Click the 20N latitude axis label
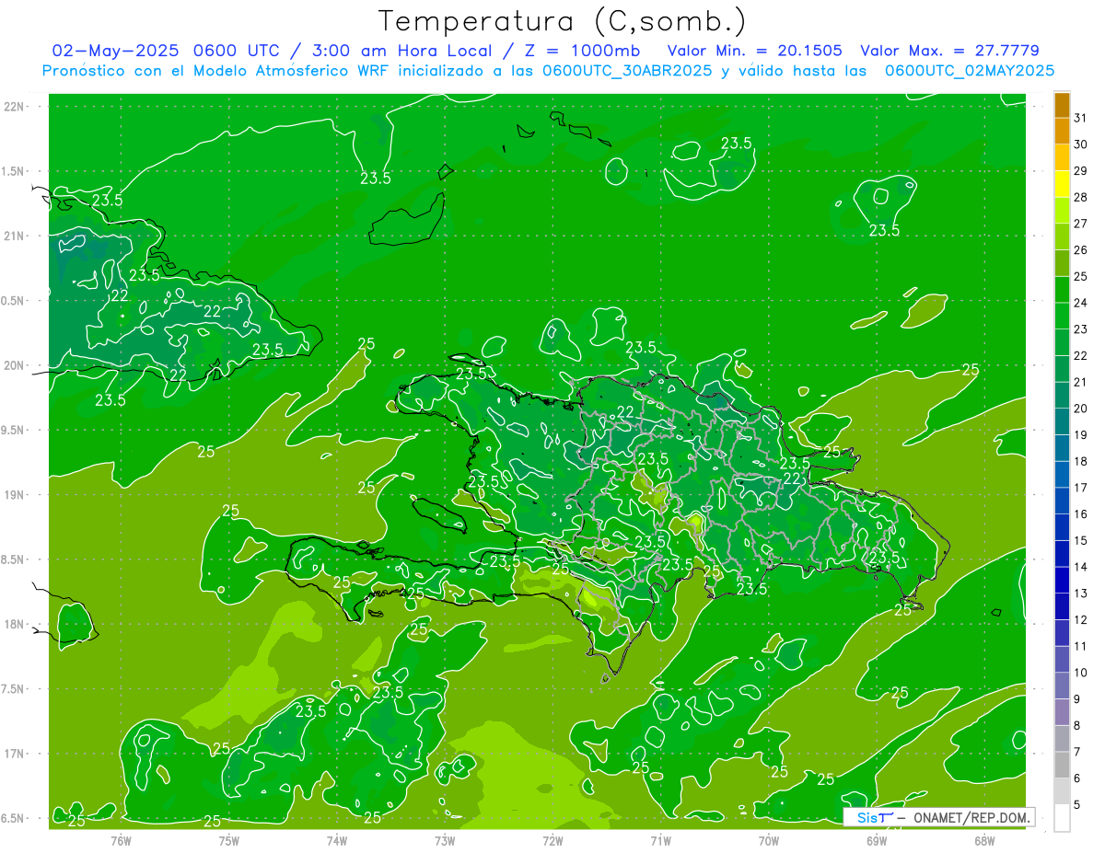 [x=16, y=365]
